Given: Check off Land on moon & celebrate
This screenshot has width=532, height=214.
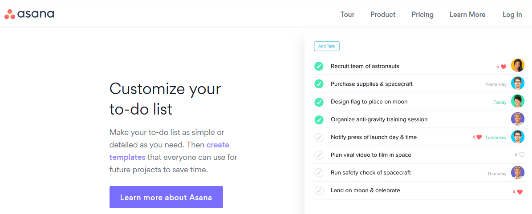Looking at the screenshot, I should 319,190.
